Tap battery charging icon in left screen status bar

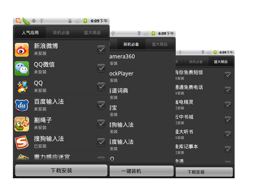[x=85, y=21]
